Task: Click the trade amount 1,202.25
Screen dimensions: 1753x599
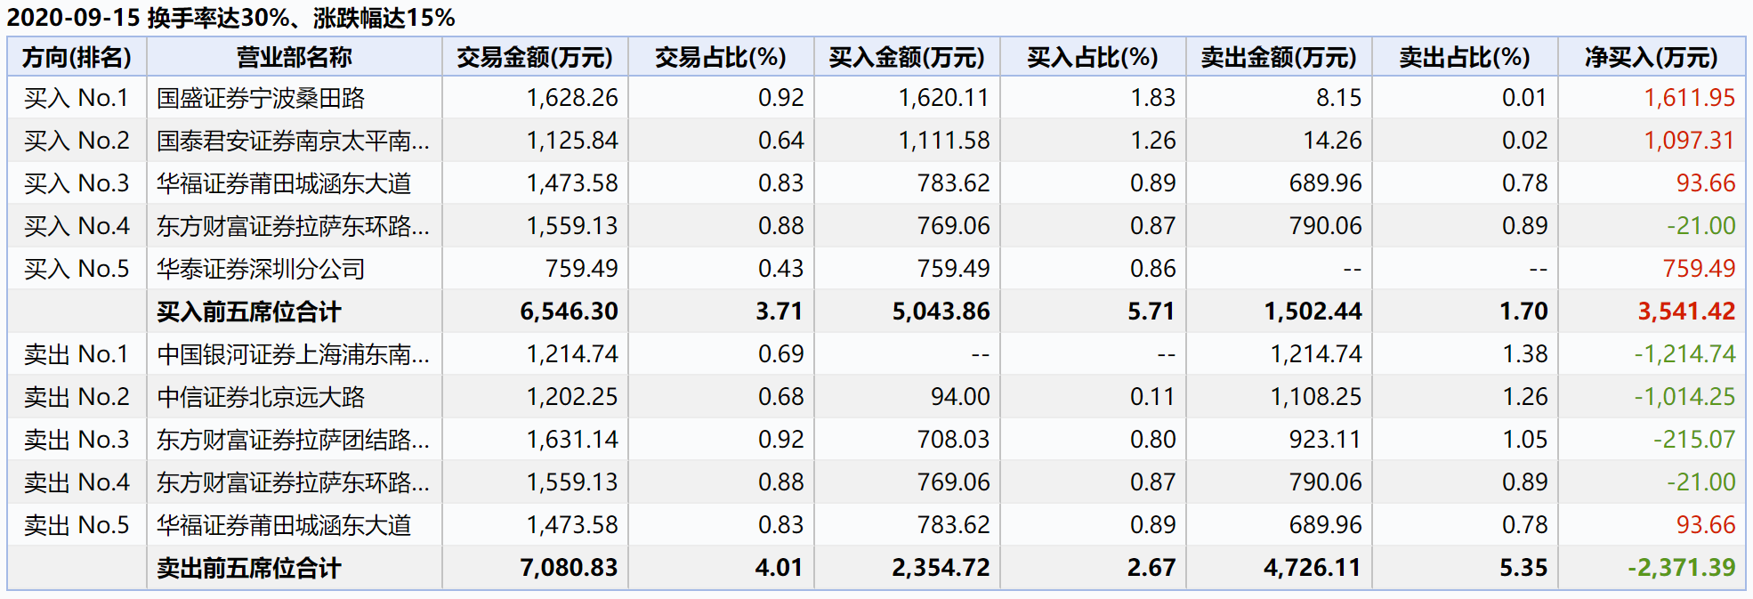Action: (572, 397)
